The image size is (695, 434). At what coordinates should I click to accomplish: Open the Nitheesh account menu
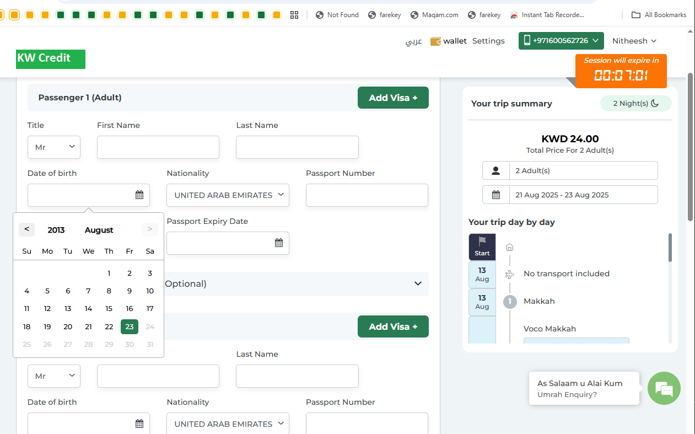point(634,41)
